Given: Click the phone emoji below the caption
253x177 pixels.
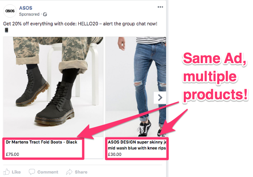Looking at the screenshot, I should click(x=7, y=30).
